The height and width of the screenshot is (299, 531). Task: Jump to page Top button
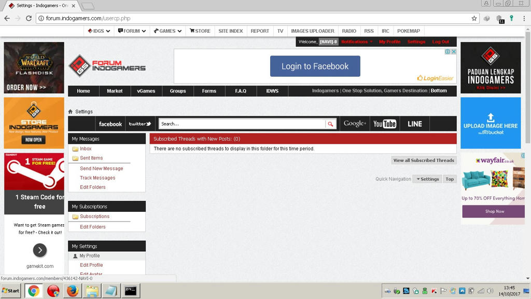pos(450,179)
